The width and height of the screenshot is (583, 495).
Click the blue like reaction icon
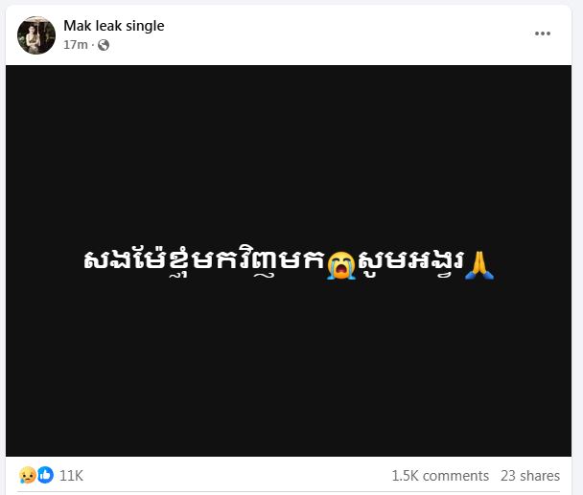[45, 475]
